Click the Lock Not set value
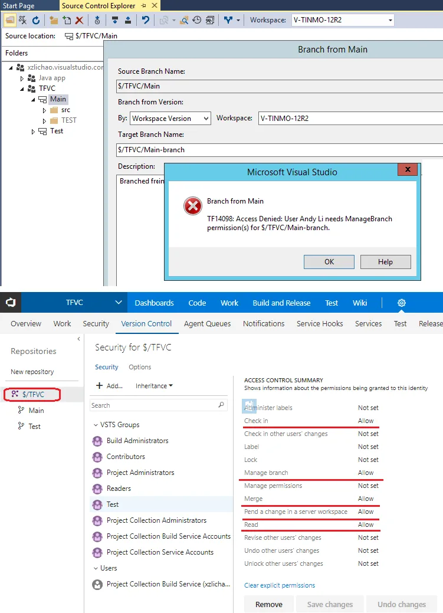 [x=368, y=460]
